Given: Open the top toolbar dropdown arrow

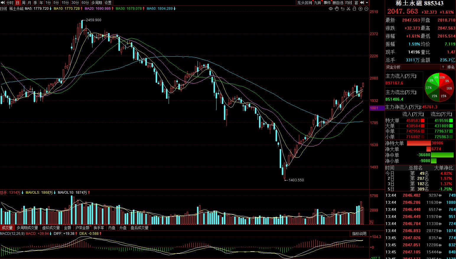Looking at the screenshot, I should (367, 3).
